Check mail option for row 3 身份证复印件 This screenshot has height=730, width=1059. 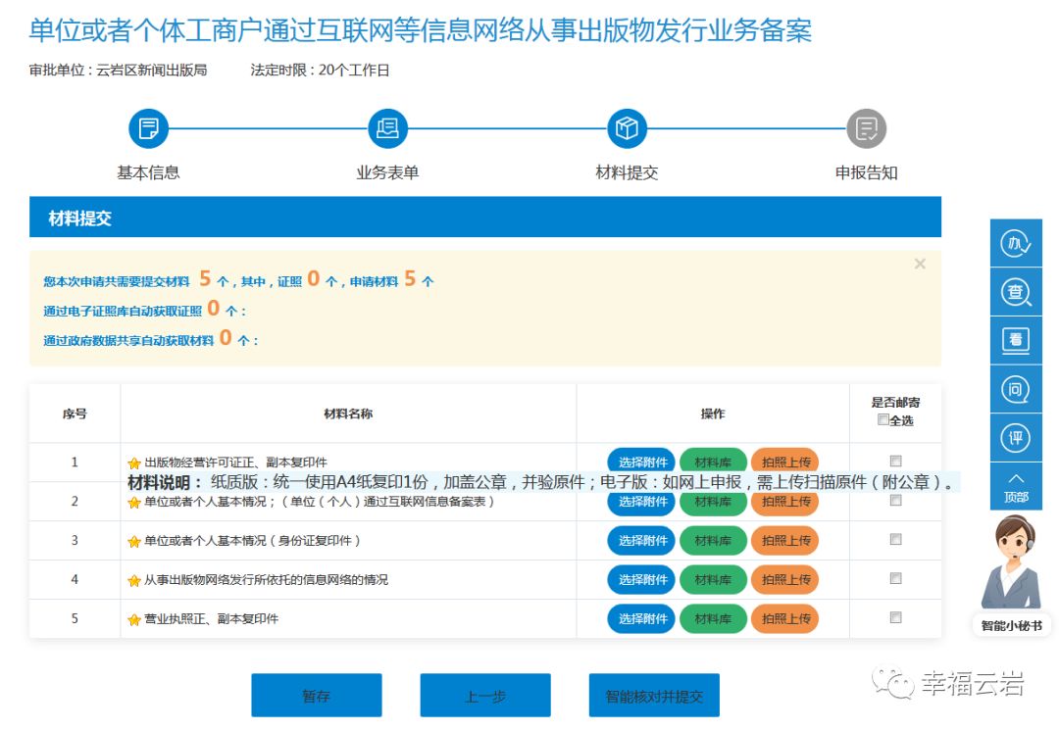895,540
